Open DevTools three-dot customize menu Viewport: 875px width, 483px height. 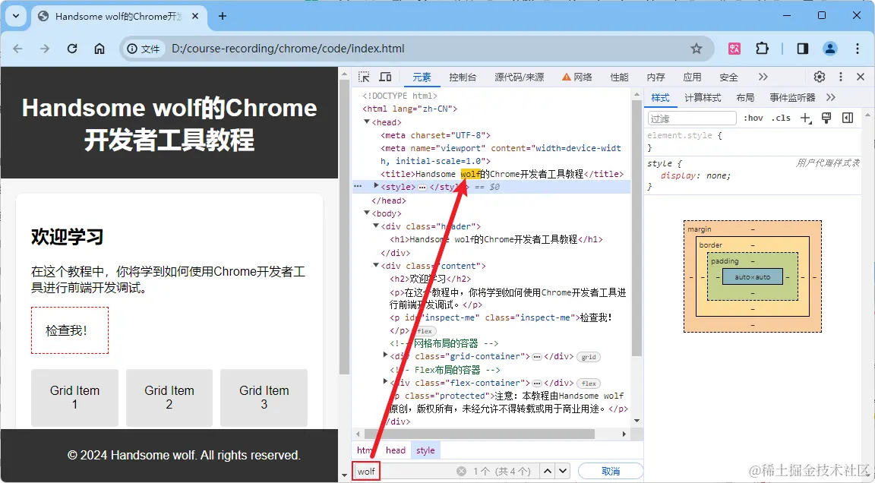pyautogui.click(x=840, y=77)
